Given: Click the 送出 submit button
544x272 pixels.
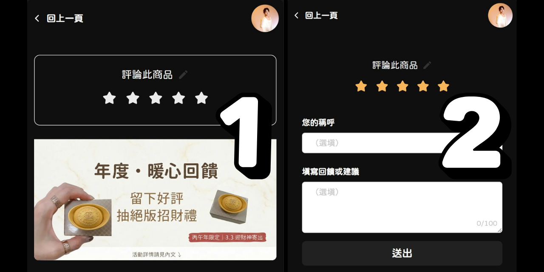Looking at the screenshot, I should (x=402, y=253).
